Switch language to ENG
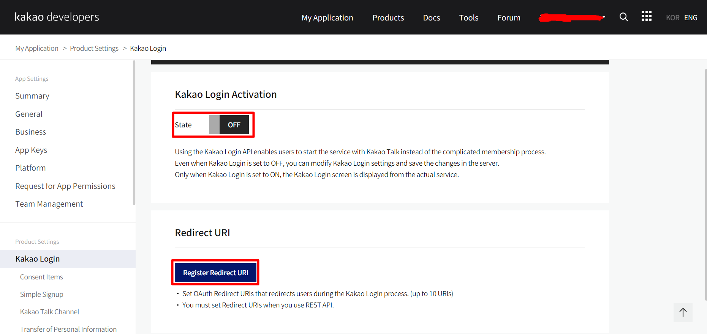Screen dimensions: 707x334 [x=691, y=18]
